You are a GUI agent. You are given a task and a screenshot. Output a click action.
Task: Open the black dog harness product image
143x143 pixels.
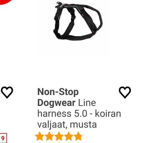(x=78, y=21)
